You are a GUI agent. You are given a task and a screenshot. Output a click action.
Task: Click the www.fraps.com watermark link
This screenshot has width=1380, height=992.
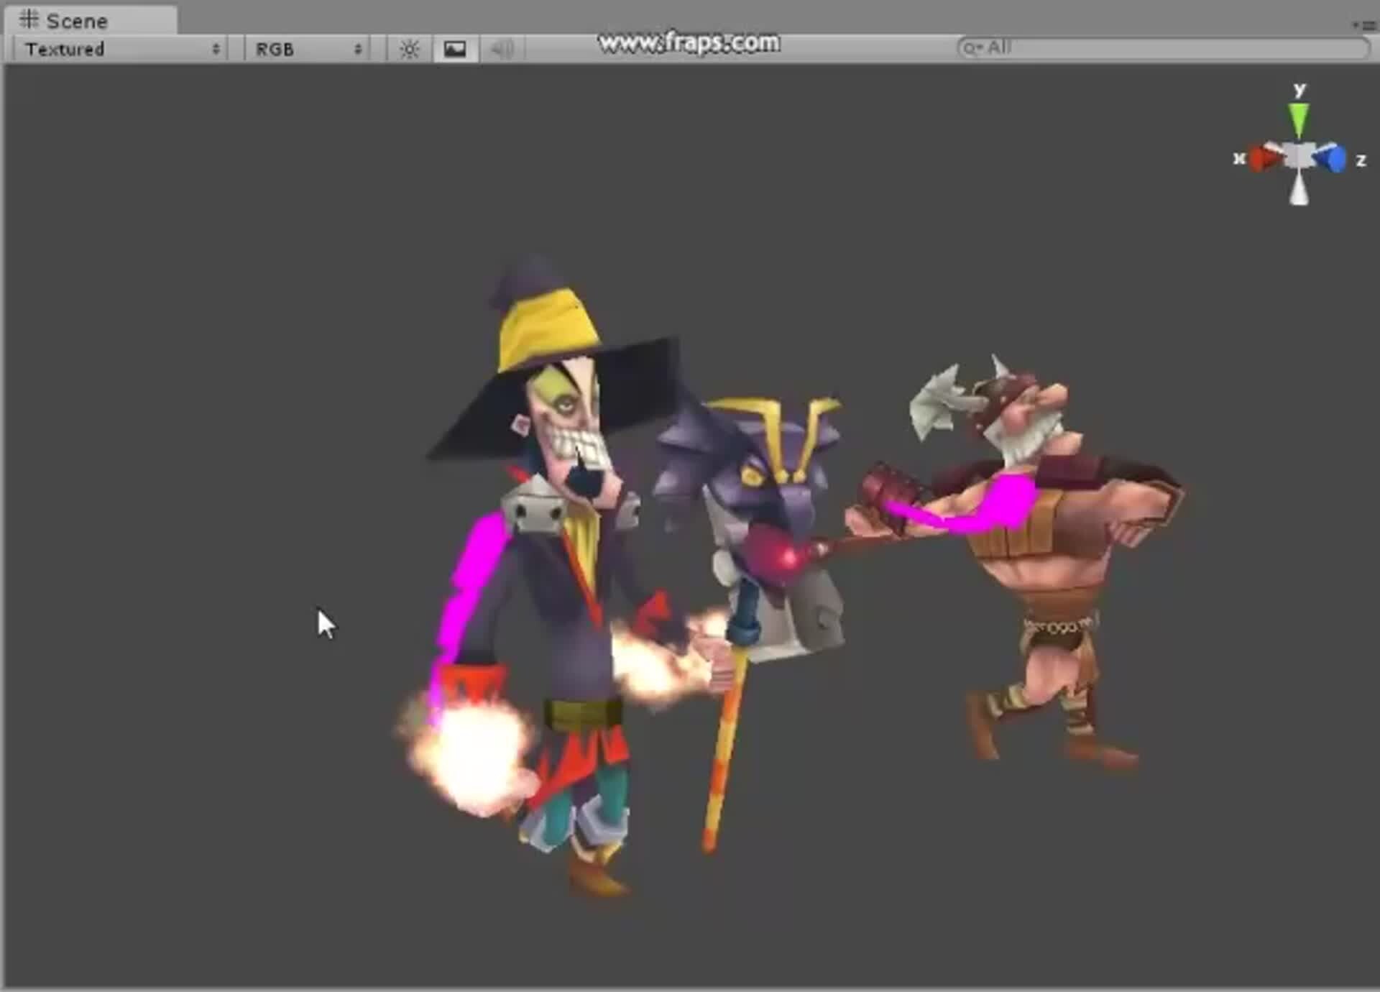690,42
